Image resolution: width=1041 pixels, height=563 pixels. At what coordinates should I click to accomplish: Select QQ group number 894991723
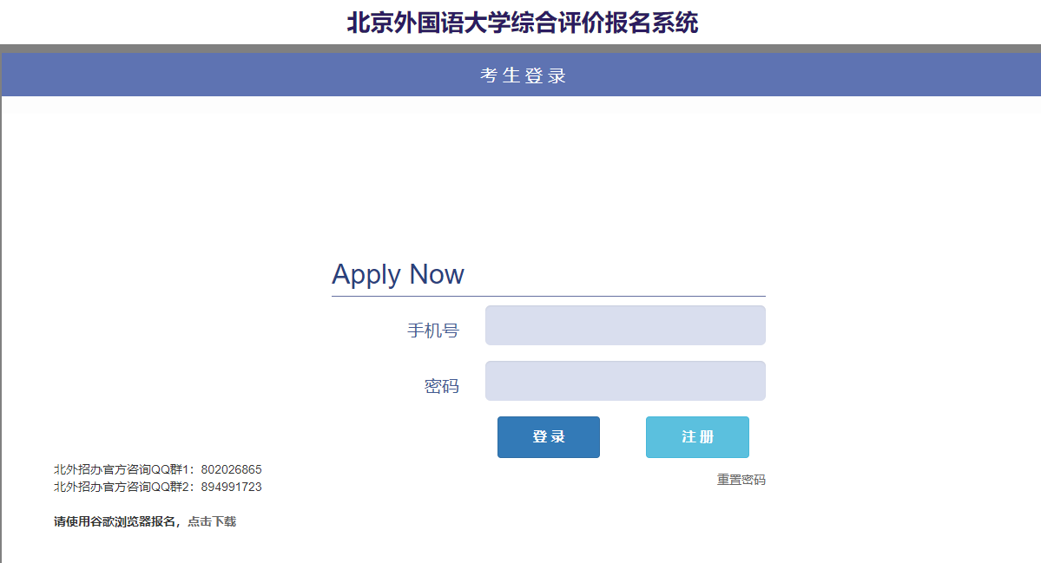coord(231,487)
